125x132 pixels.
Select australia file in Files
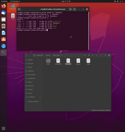click(58, 62)
